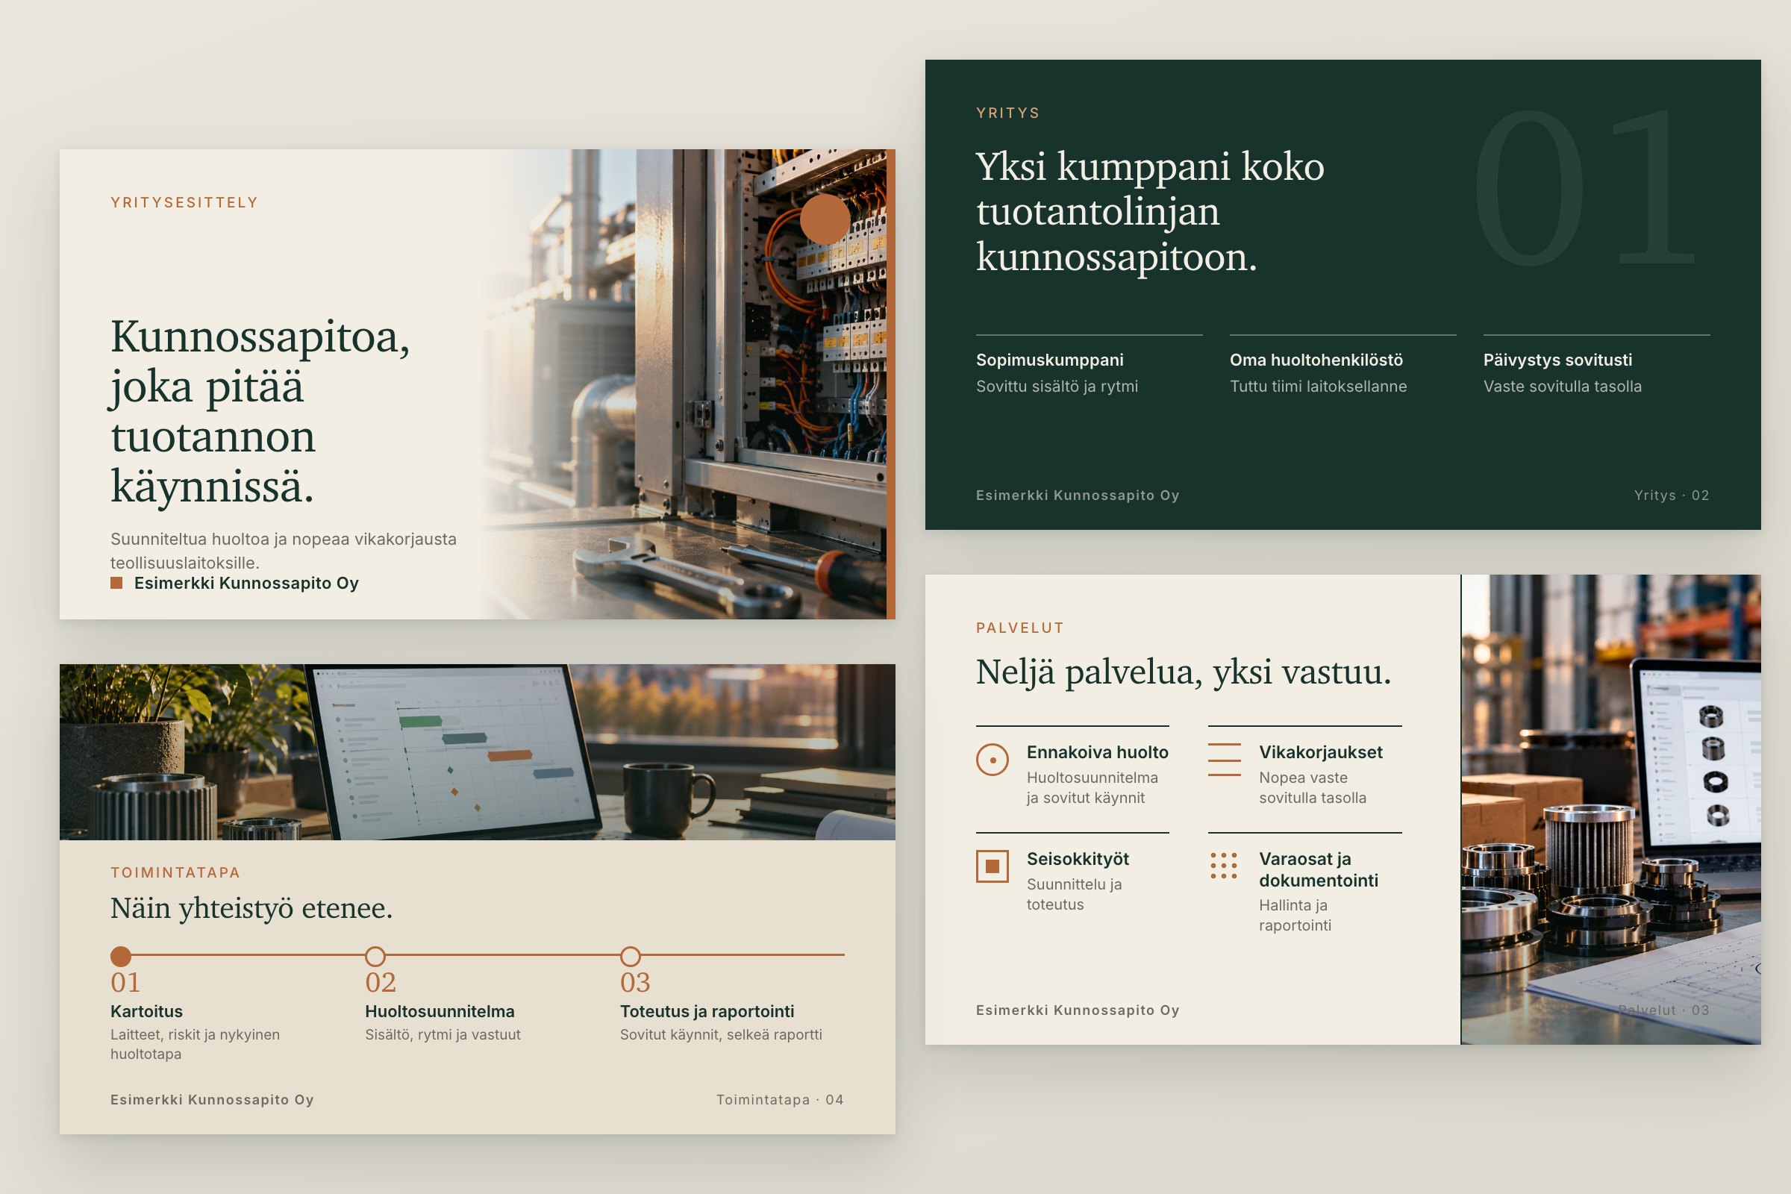Viewport: 1791px width, 1194px height.
Task: Click the subtitle 'Suunniteltua huoltoa ja nopeaa vikakorjausta'
Action: click(x=284, y=539)
